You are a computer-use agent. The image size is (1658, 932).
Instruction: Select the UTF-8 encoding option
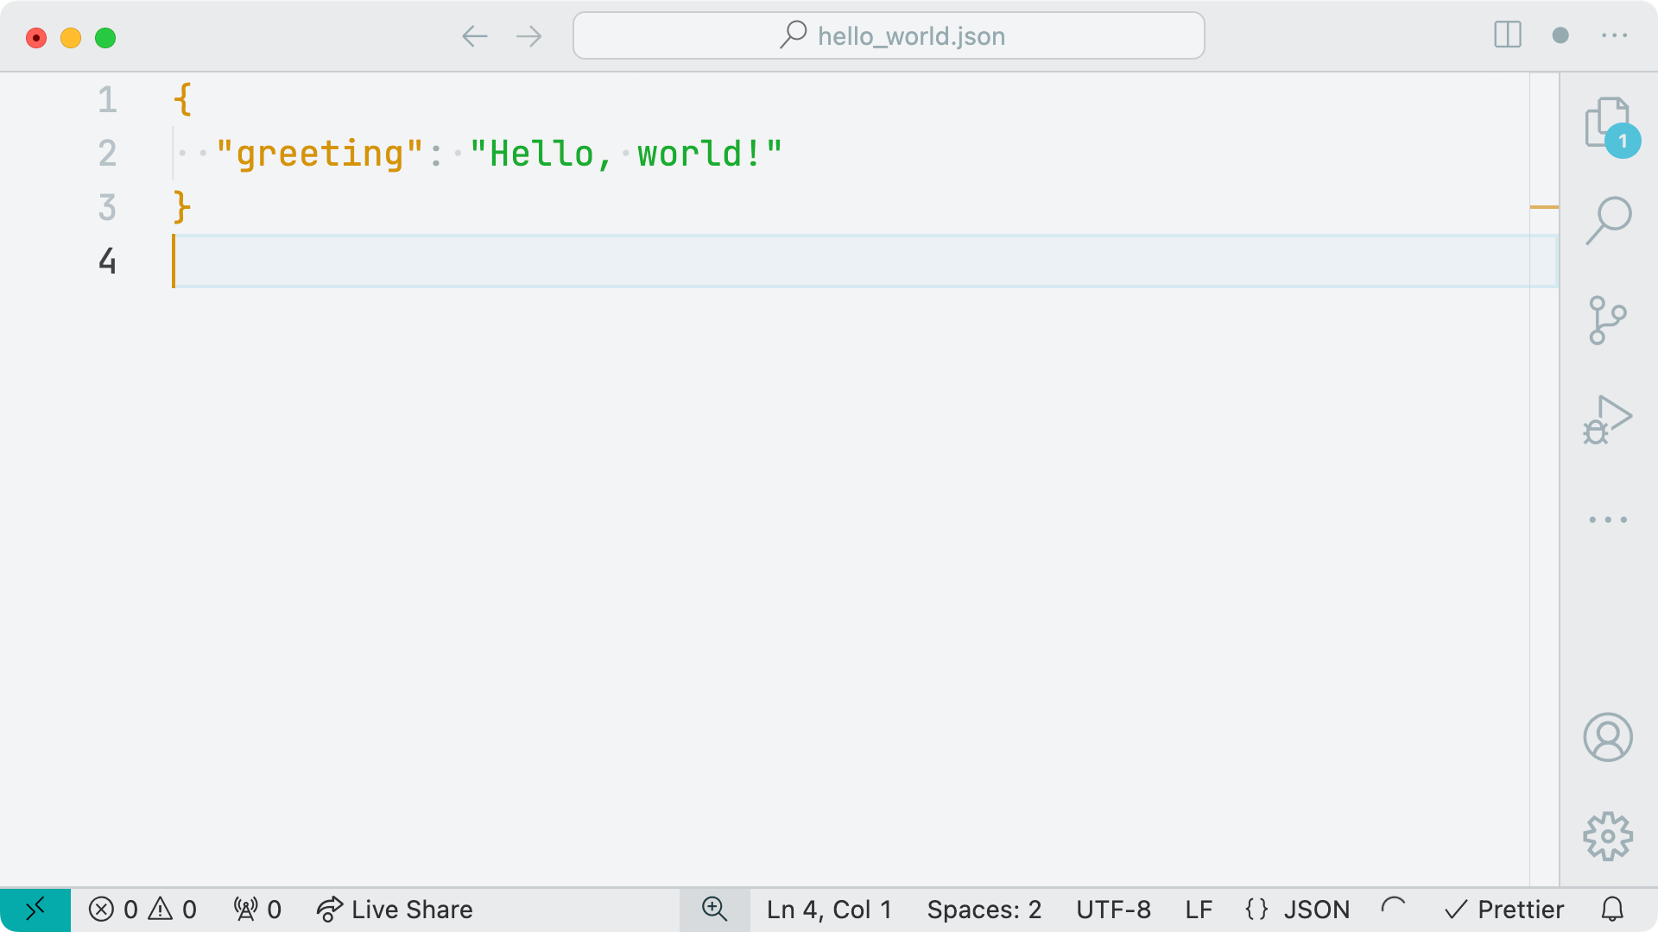click(x=1113, y=909)
